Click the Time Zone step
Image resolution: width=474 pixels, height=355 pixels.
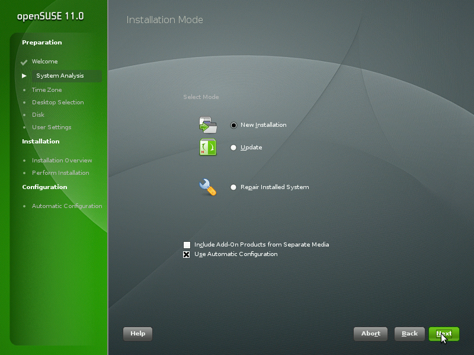click(x=47, y=90)
